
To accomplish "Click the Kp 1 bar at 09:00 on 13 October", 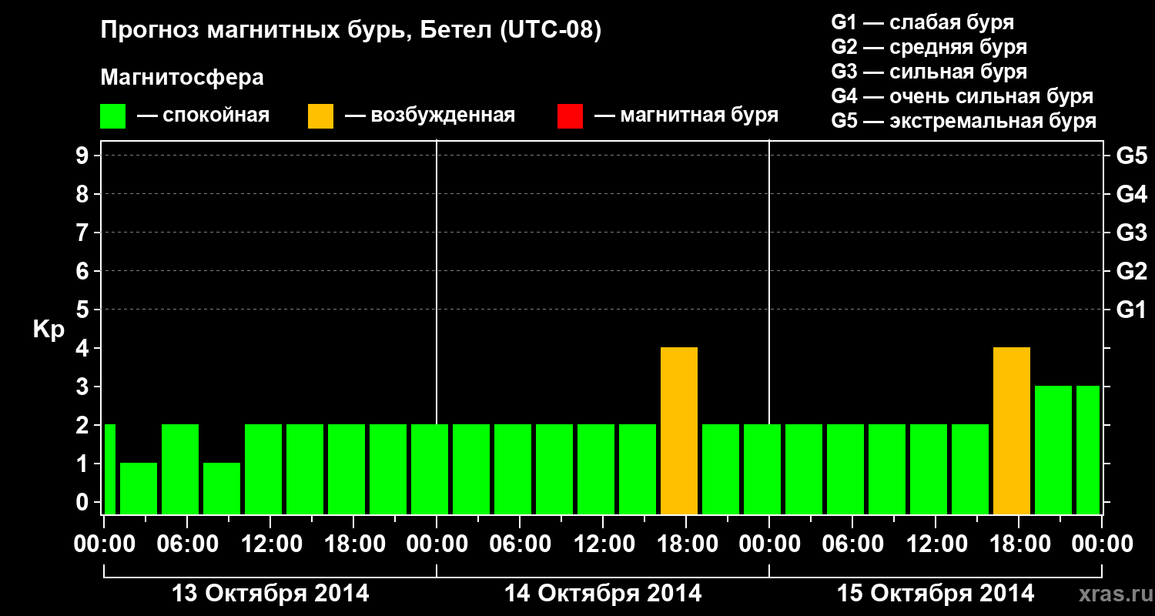I will point(222,489).
